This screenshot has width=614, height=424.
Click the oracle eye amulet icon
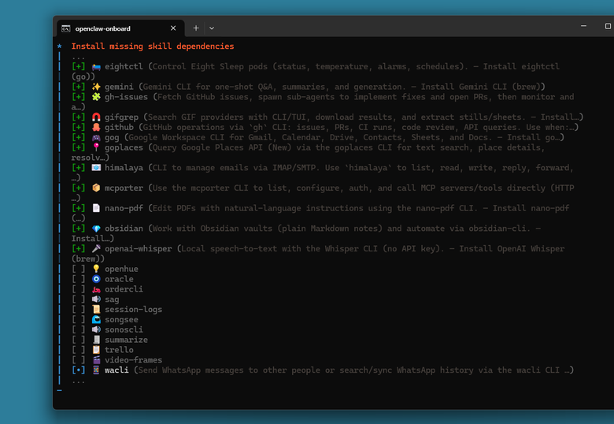point(96,279)
